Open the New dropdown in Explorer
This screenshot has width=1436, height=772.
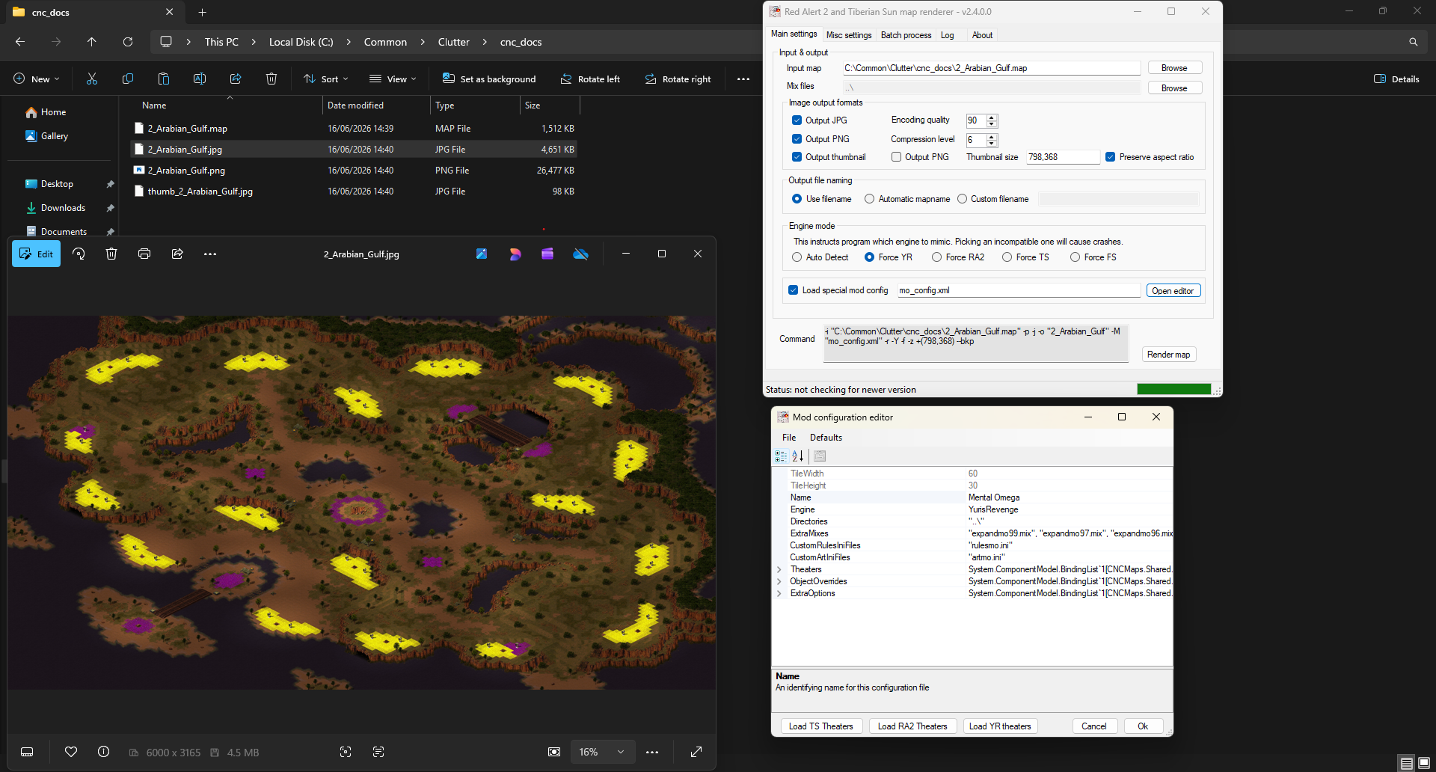[36, 79]
